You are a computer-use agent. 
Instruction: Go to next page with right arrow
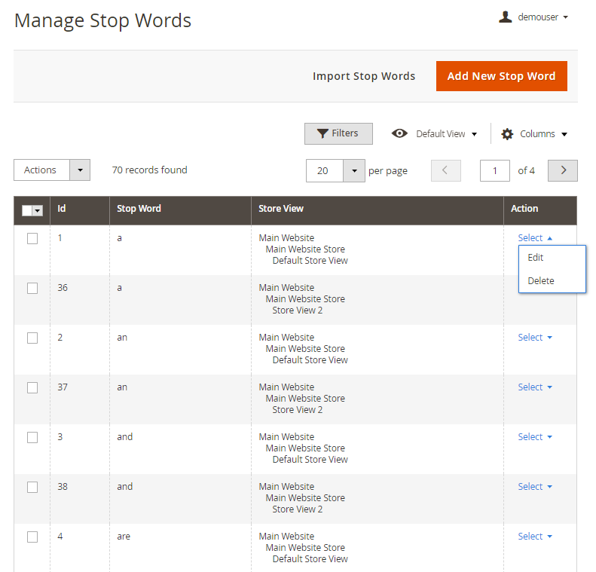tap(562, 170)
